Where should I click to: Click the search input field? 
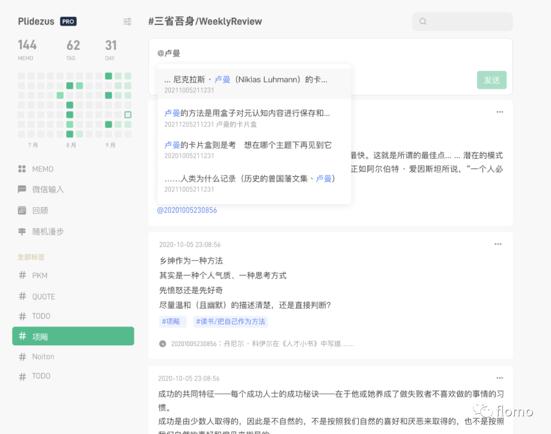pyautogui.click(x=462, y=21)
